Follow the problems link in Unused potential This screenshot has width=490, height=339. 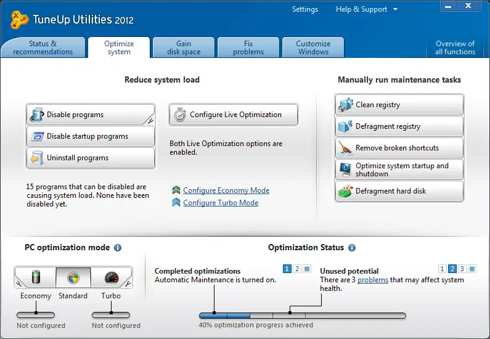(373, 280)
